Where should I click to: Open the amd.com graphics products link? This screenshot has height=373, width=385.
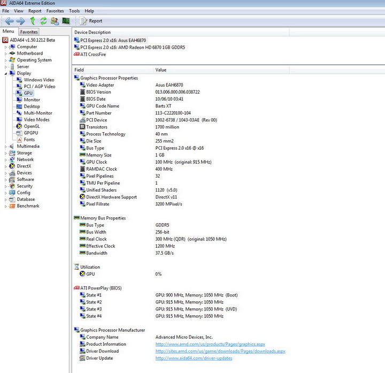(210, 344)
